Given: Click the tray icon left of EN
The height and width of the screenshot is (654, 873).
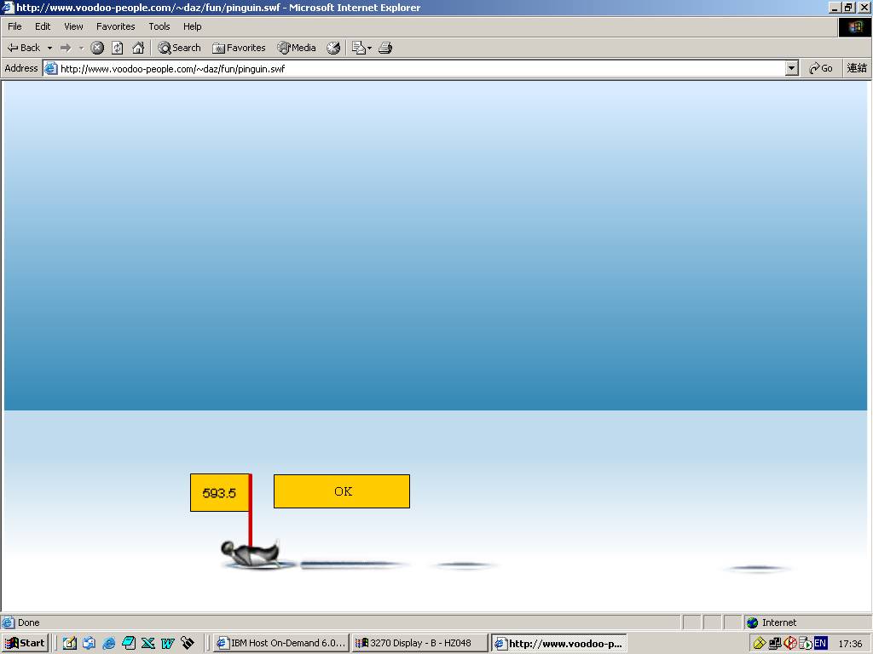Looking at the screenshot, I should pyautogui.click(x=805, y=644).
